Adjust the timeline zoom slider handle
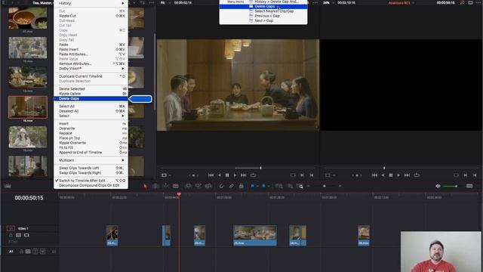 [325, 186]
